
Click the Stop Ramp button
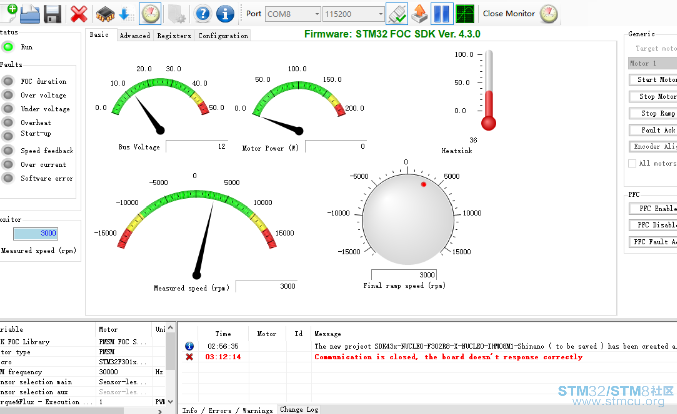coord(653,113)
